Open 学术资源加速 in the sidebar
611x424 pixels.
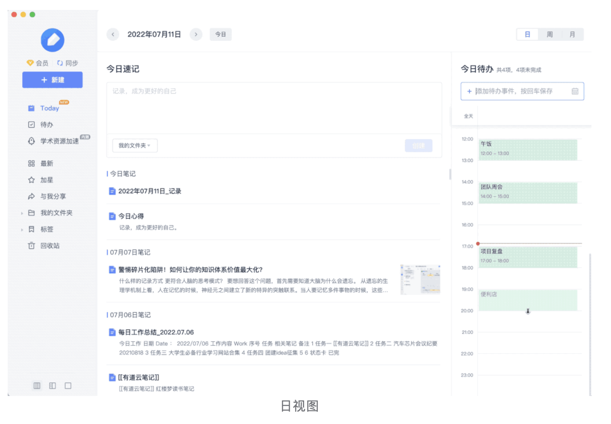click(x=59, y=141)
